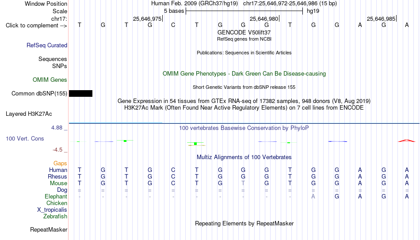The height and width of the screenshot is (240, 420).
Task: Open '100 vertebrates Basewise Conservation by PhyloP' title
Action: pos(244,128)
